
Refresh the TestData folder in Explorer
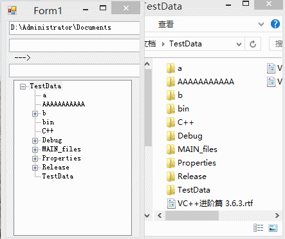(x=253, y=44)
